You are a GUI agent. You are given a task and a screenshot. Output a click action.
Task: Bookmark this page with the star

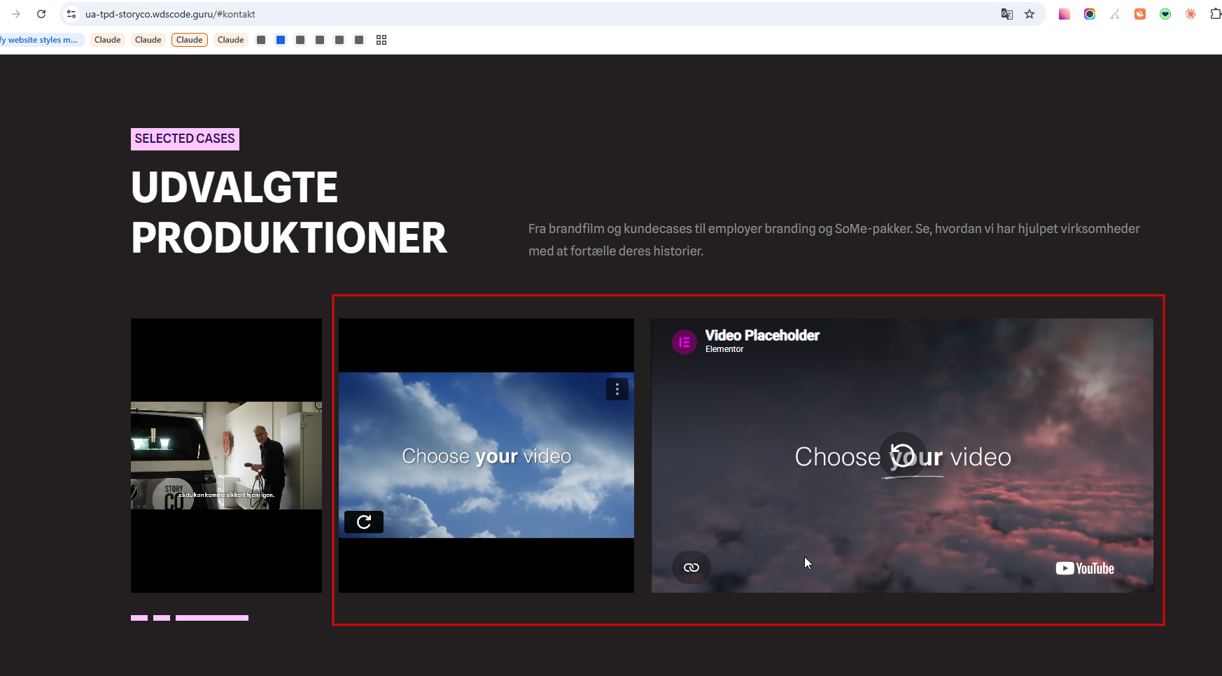click(1030, 14)
